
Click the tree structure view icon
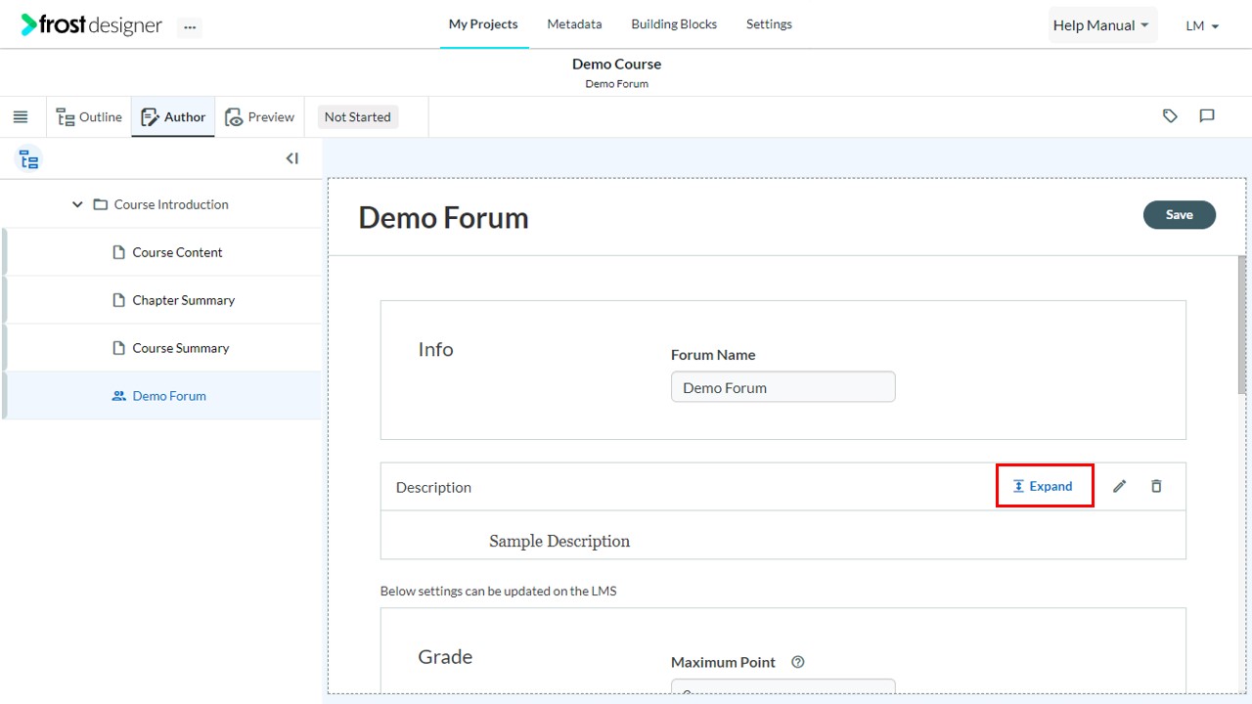(x=29, y=159)
